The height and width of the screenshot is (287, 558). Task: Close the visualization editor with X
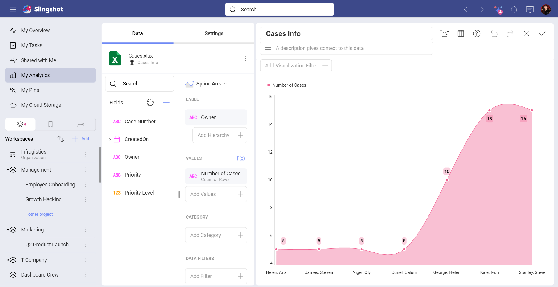click(526, 33)
